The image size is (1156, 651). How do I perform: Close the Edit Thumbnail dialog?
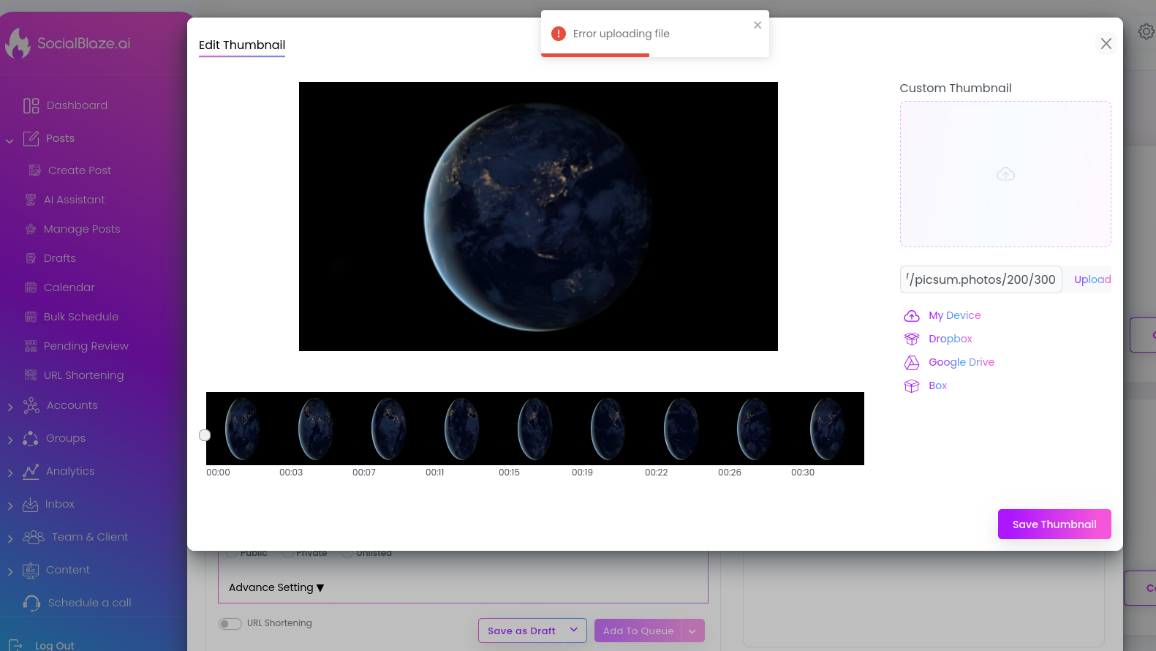[1106, 44]
